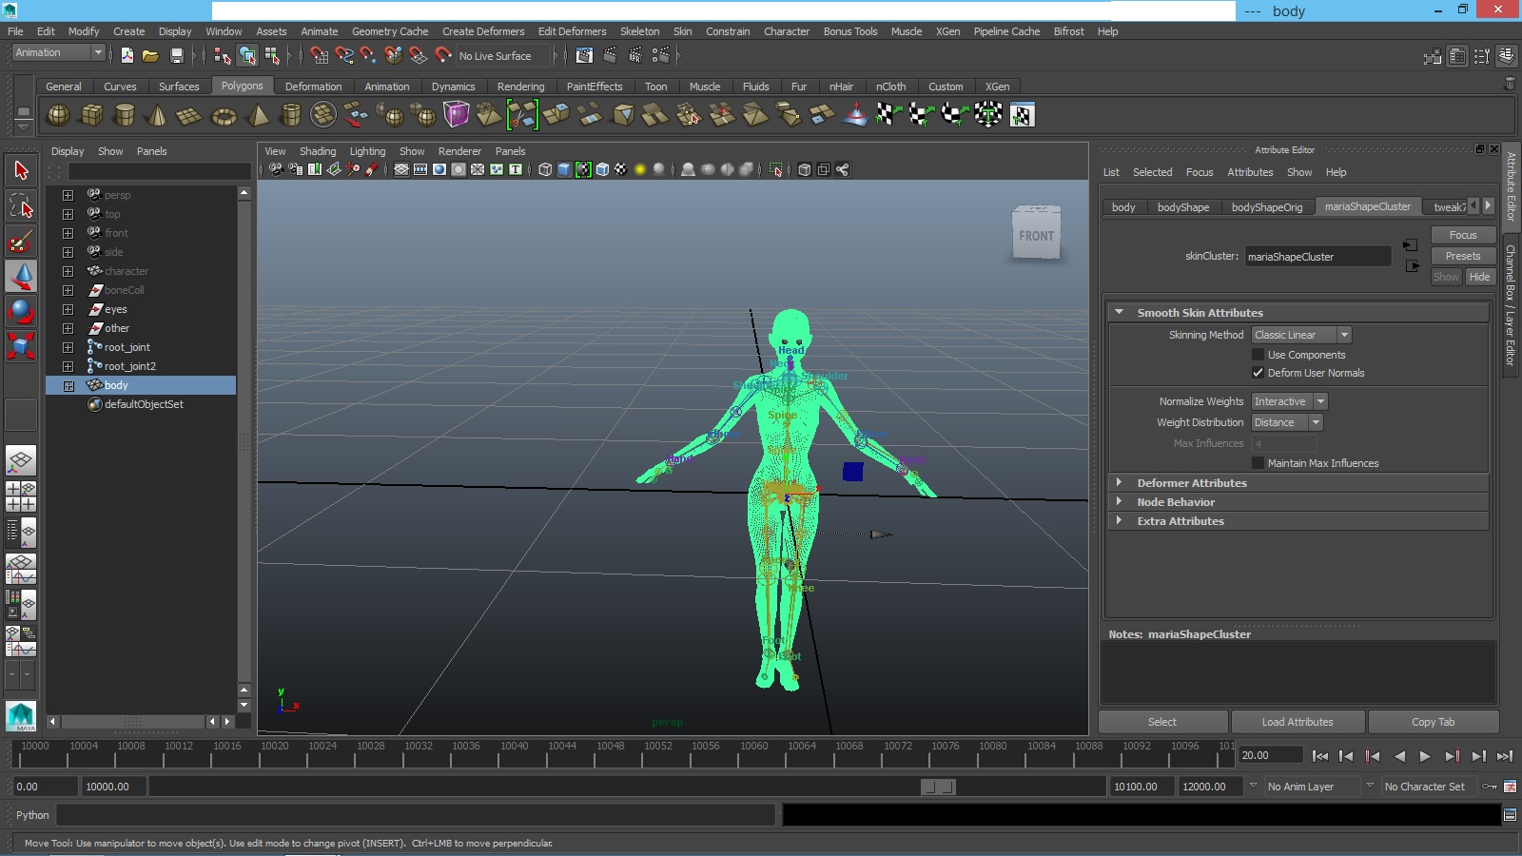
Task: Create a polygon plane from the shelf
Action: tap(189, 115)
